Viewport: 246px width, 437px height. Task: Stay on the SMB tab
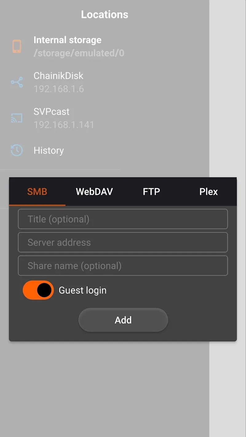click(x=37, y=191)
